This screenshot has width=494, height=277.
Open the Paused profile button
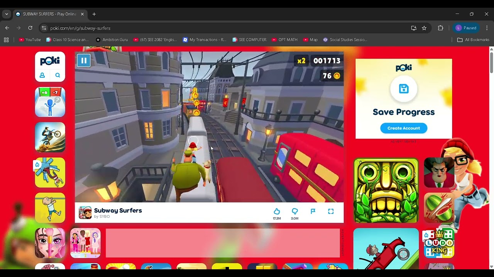point(466,28)
